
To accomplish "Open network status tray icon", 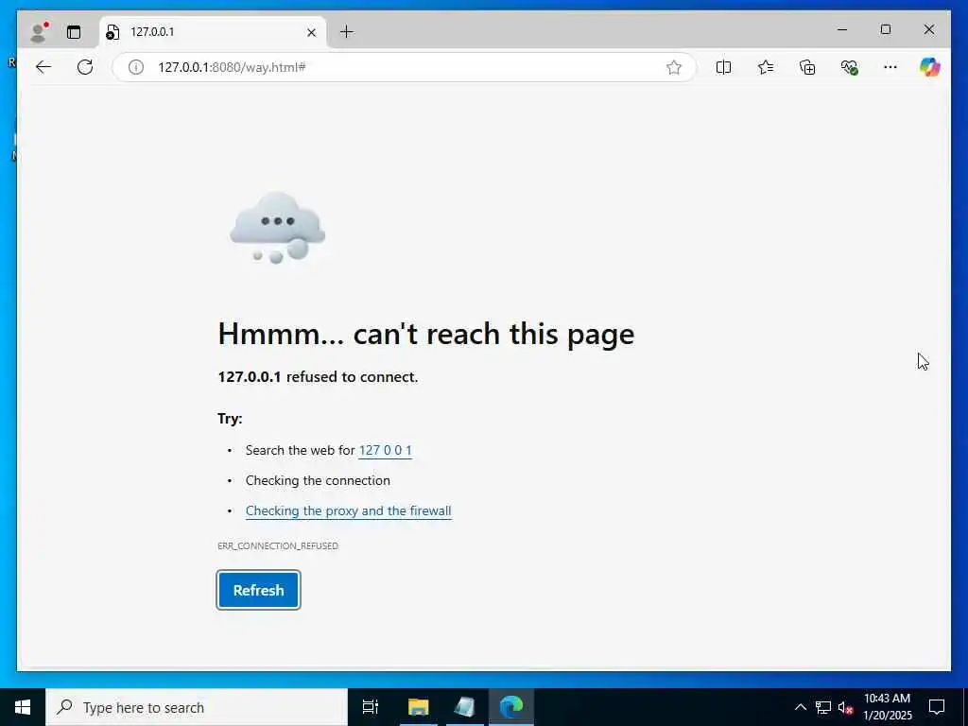I will [x=823, y=707].
